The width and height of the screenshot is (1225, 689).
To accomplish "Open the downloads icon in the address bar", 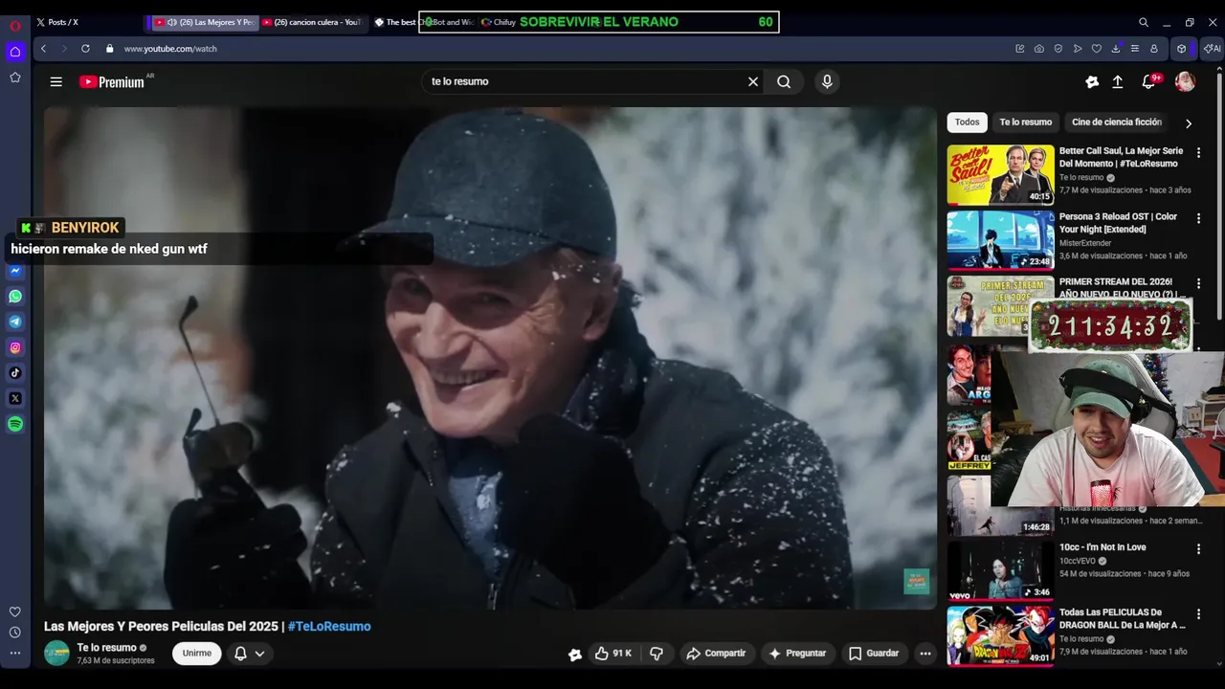I will coord(1116,49).
